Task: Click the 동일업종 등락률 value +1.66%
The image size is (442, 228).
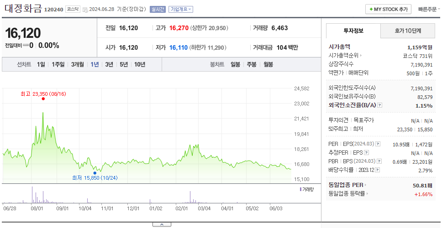Action: click(423, 194)
